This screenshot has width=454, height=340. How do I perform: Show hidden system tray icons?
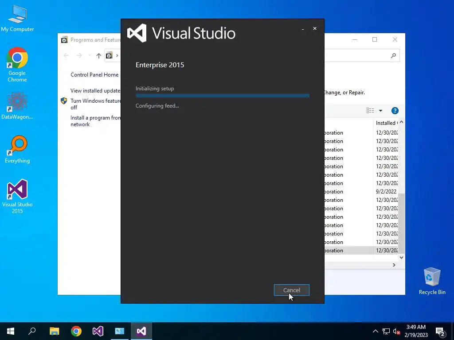375,331
